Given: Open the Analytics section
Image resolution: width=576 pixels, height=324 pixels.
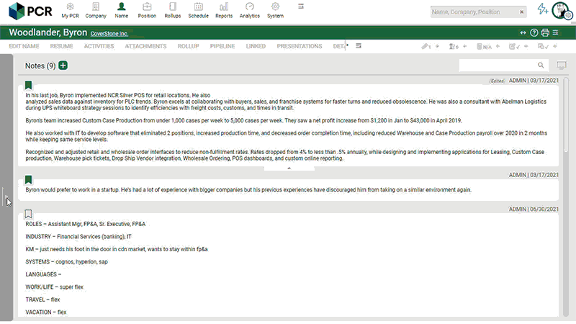Looking at the screenshot, I should tap(250, 11).
